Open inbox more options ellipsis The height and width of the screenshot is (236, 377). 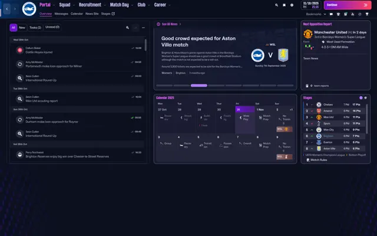tap(143, 28)
